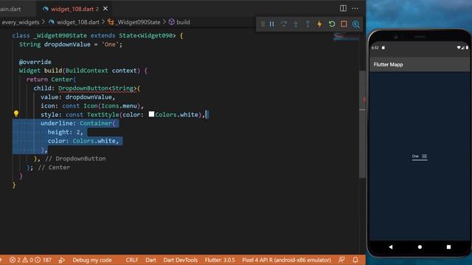Open the editor More Actions menu
The width and height of the screenshot is (472, 265).
[355, 8]
